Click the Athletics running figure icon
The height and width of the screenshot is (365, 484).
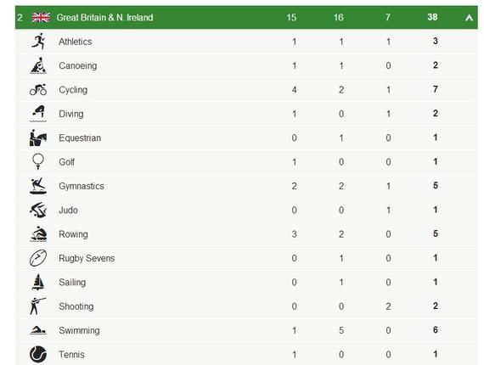[38, 42]
